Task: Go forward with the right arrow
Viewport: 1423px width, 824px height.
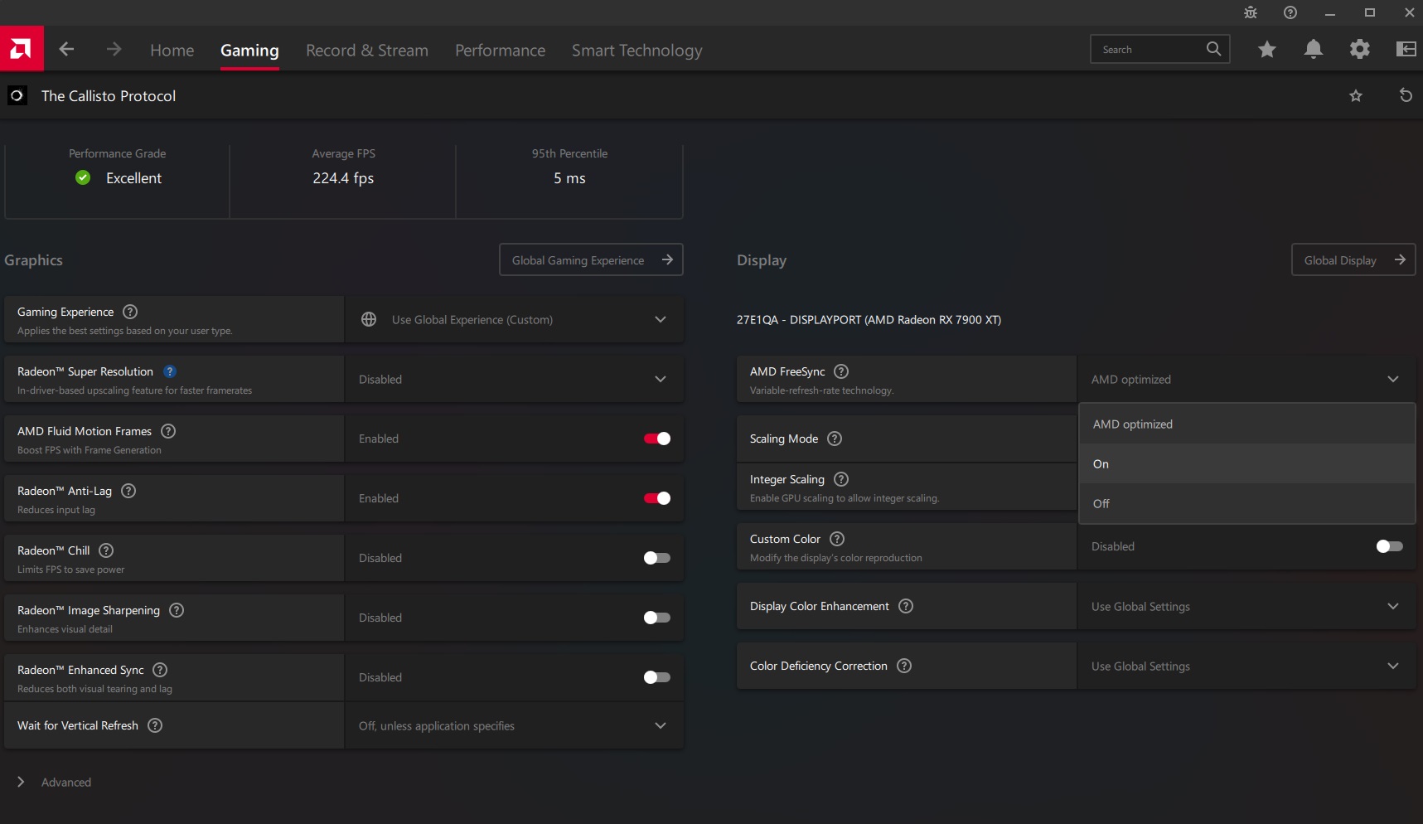Action: point(114,50)
